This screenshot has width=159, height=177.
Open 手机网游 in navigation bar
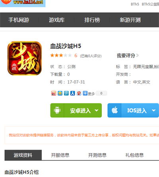coord(19,20)
